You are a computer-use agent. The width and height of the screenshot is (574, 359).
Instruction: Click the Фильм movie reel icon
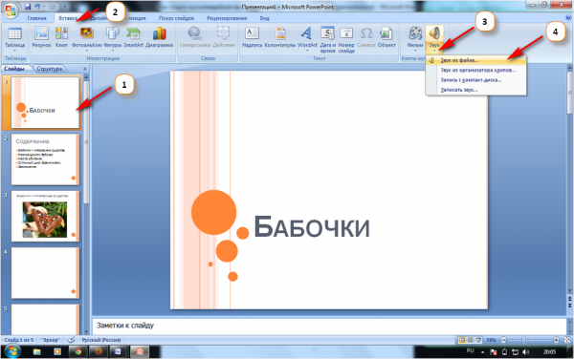(x=415, y=33)
